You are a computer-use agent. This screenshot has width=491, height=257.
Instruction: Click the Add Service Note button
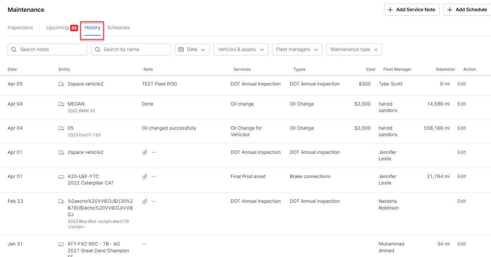[x=412, y=10]
